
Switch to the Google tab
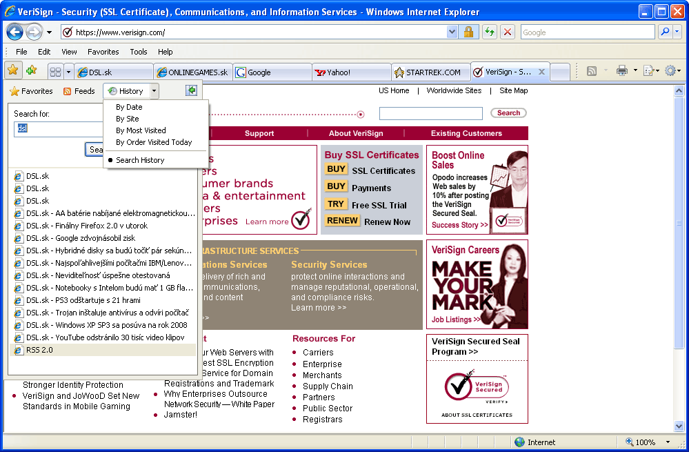pos(272,72)
